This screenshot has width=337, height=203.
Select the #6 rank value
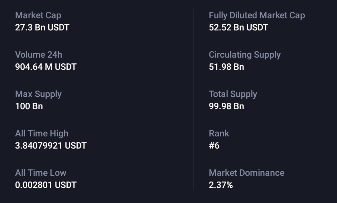pos(214,146)
